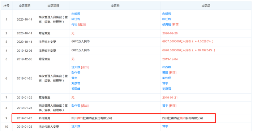Click the 2019-01-25 date in row 10
This screenshot has width=253, height=132.
pos(25,127)
